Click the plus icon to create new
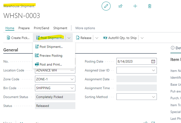Image resolution: width=181 pixels, height=123 pixels. (135, 6)
